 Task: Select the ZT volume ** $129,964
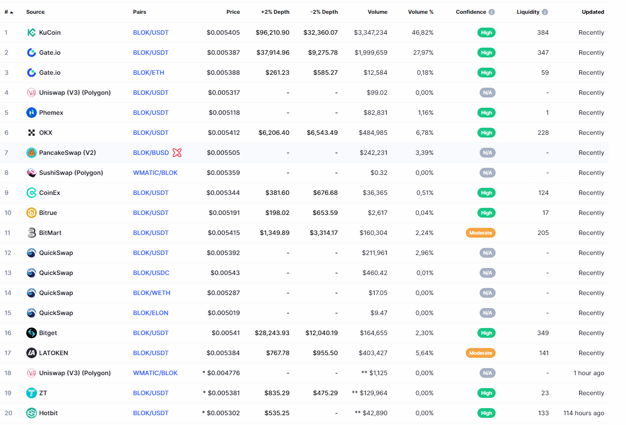[369, 393]
